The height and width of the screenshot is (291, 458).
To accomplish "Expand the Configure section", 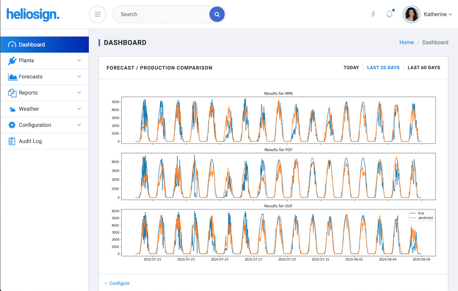I will (117, 283).
